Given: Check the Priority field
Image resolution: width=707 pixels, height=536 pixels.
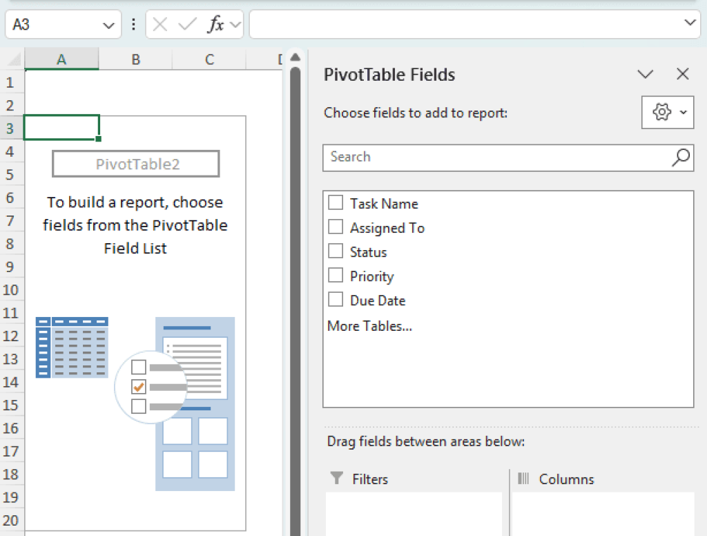Looking at the screenshot, I should click(x=336, y=276).
